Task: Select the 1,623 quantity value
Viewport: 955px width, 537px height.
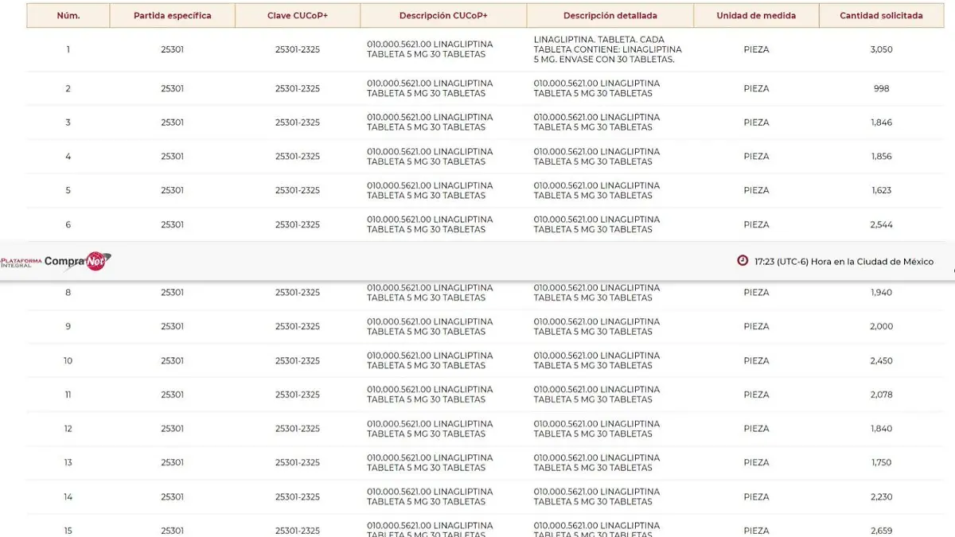Action: pyautogui.click(x=881, y=190)
